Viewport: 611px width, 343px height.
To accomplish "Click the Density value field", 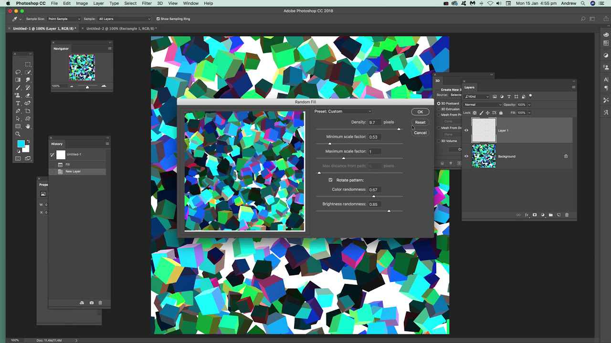I will point(374,122).
